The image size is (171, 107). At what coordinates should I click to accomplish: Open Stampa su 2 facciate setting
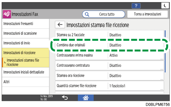[x=109, y=35]
